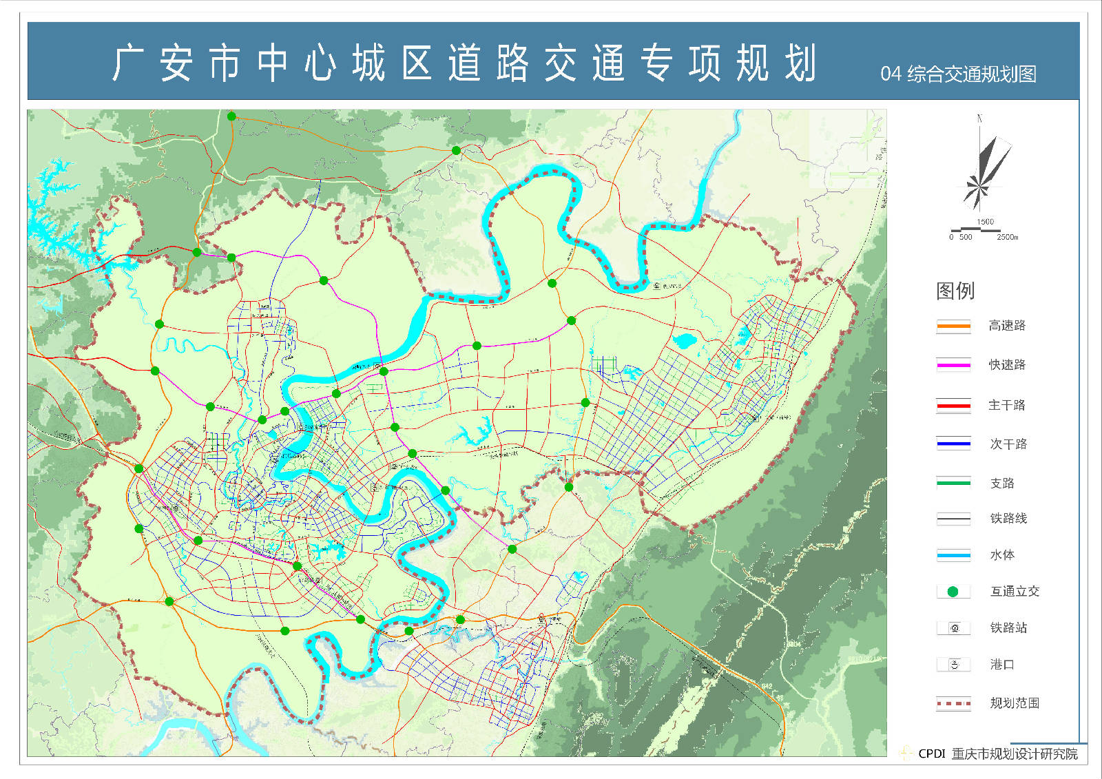Click the 互通立交 legend label

(1015, 592)
